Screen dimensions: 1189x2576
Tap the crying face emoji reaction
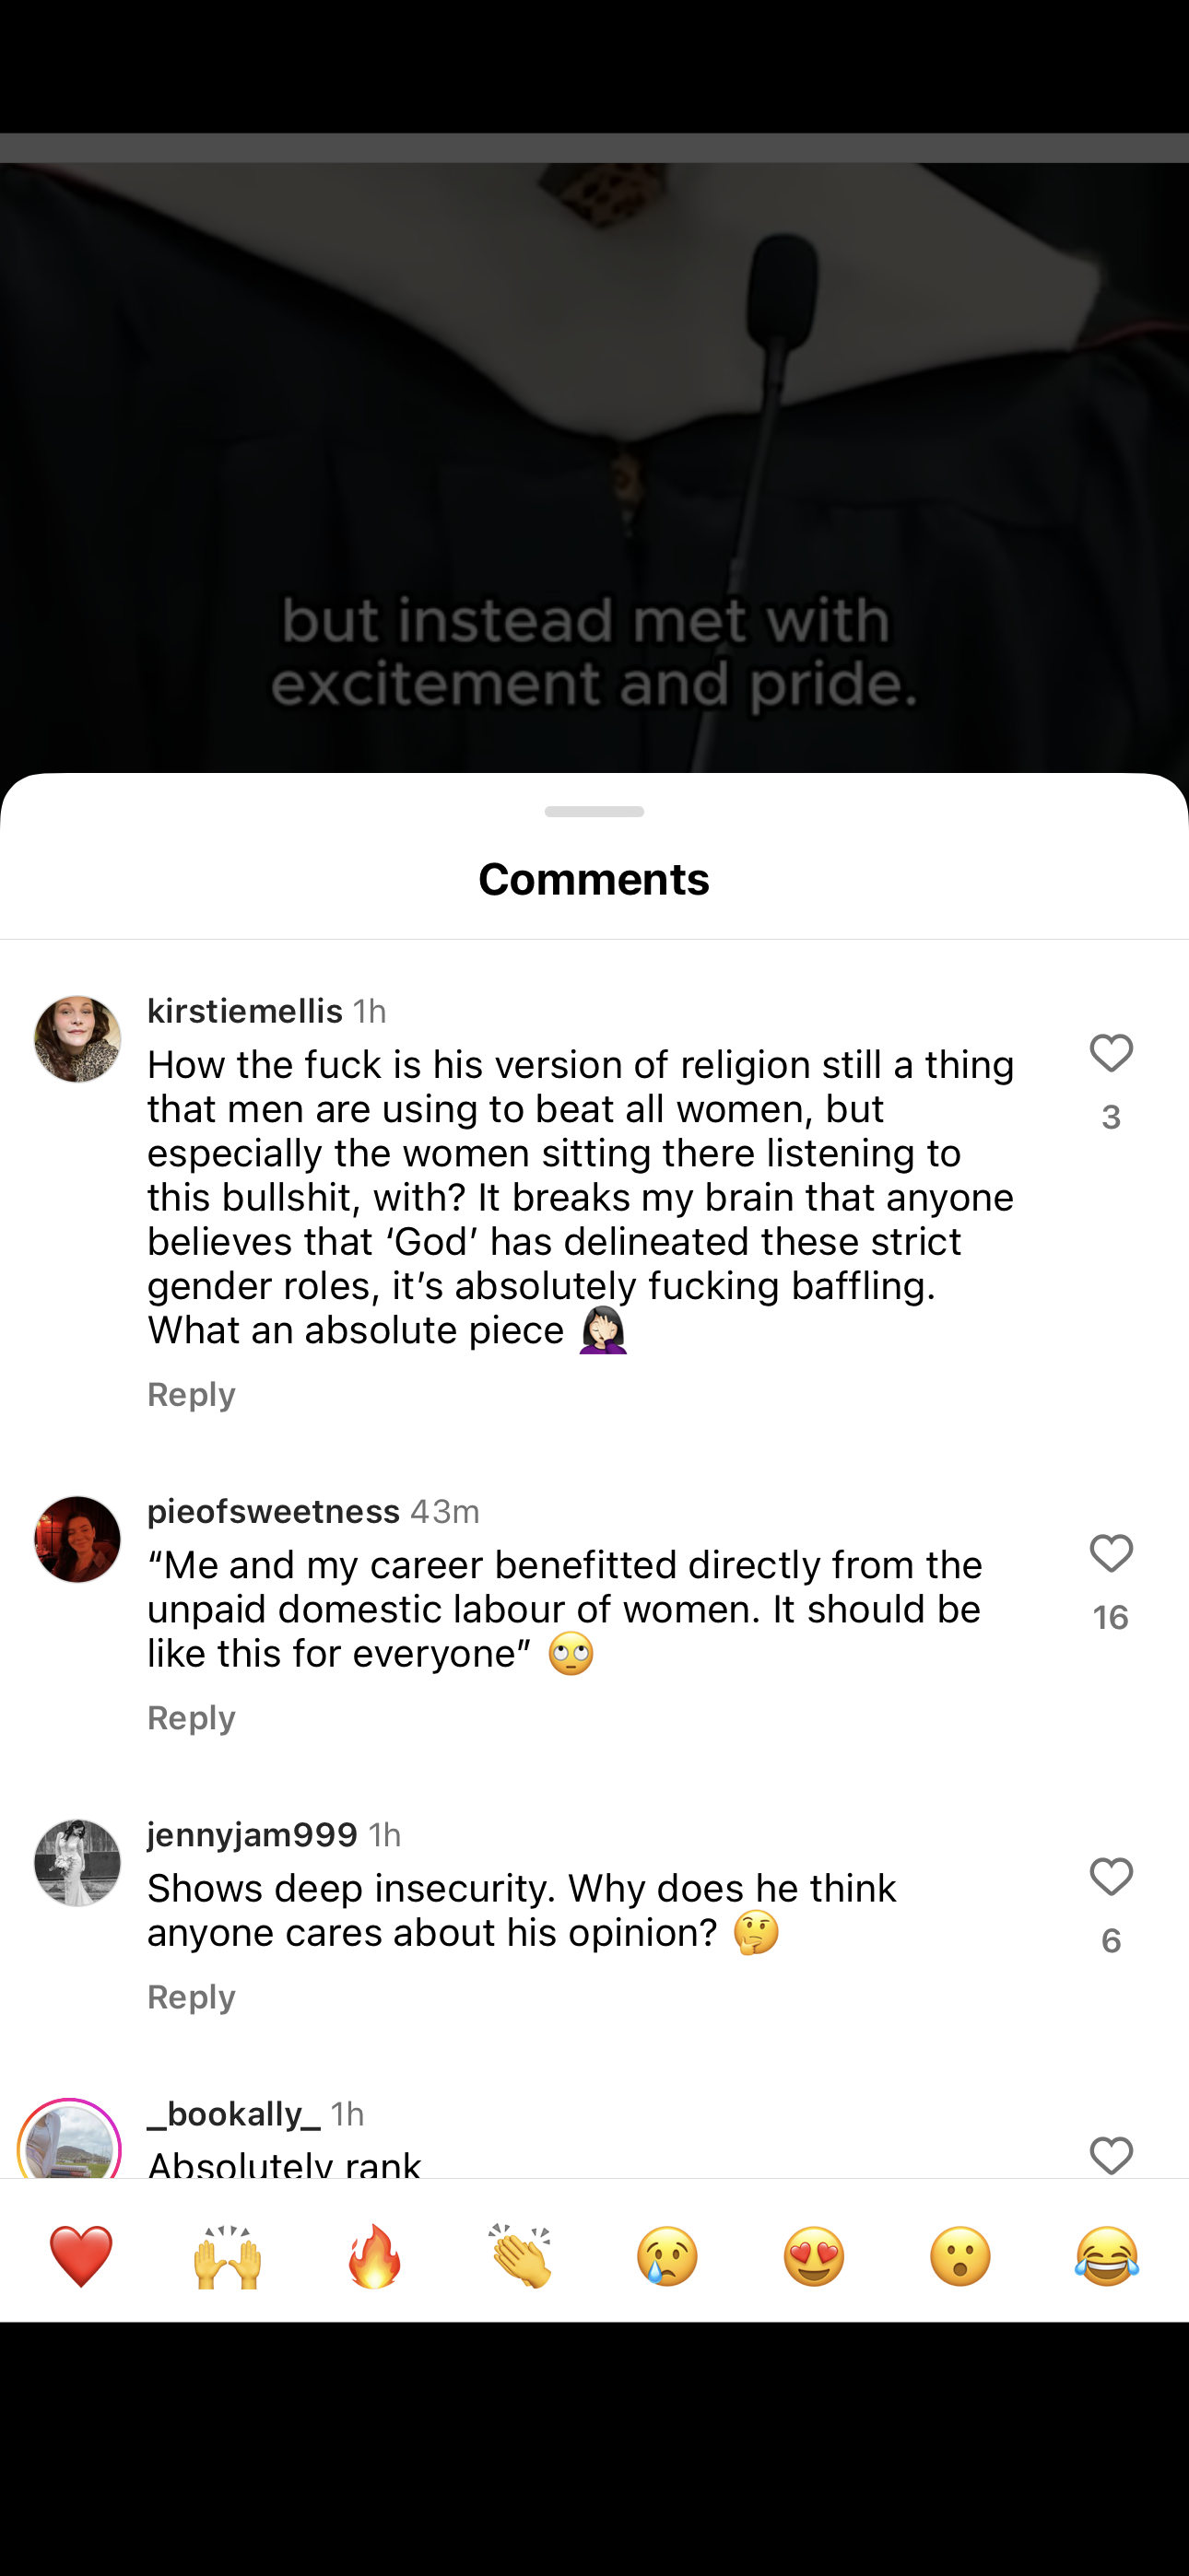click(x=667, y=2257)
